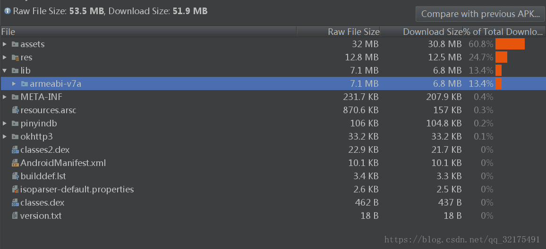Click the builddef.lst file icon
Screen dimensions: 546x249
click(15, 176)
